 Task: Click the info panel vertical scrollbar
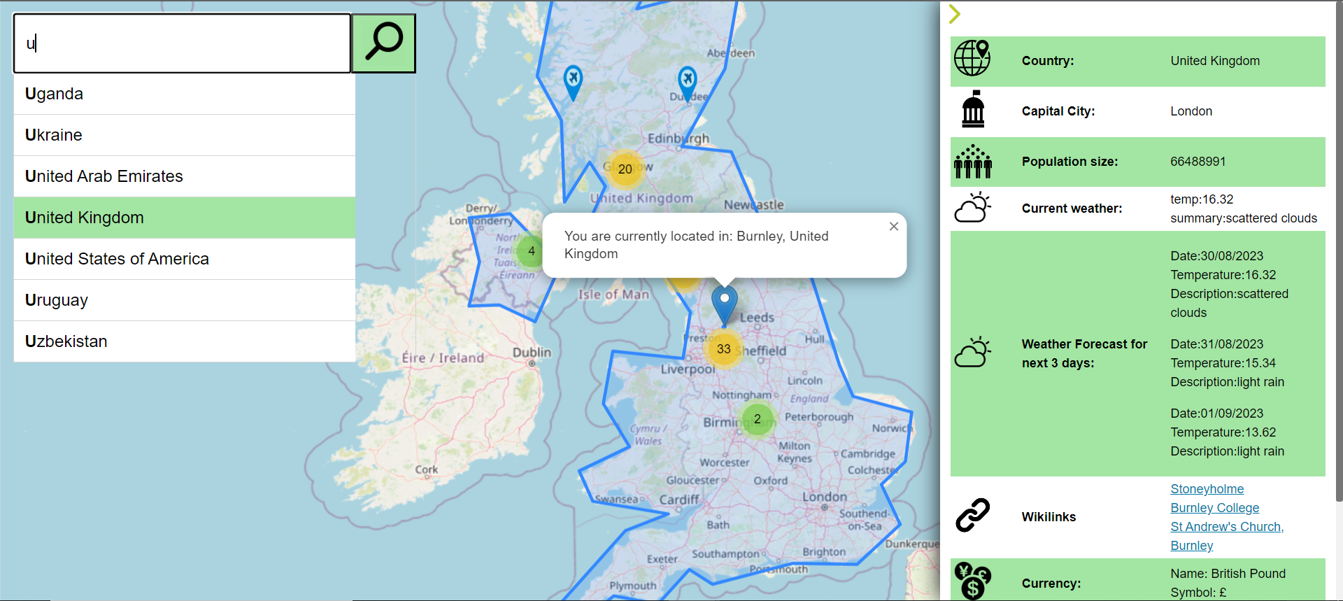point(1339,252)
